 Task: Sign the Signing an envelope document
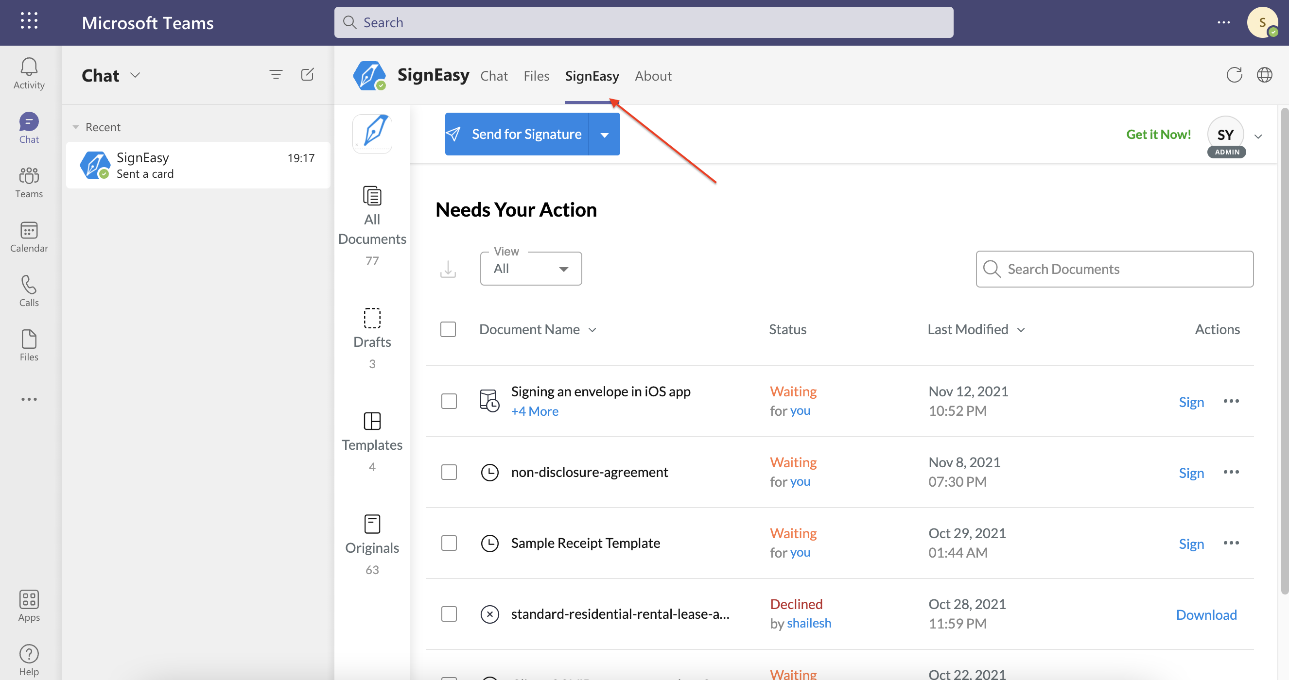coord(1191,402)
